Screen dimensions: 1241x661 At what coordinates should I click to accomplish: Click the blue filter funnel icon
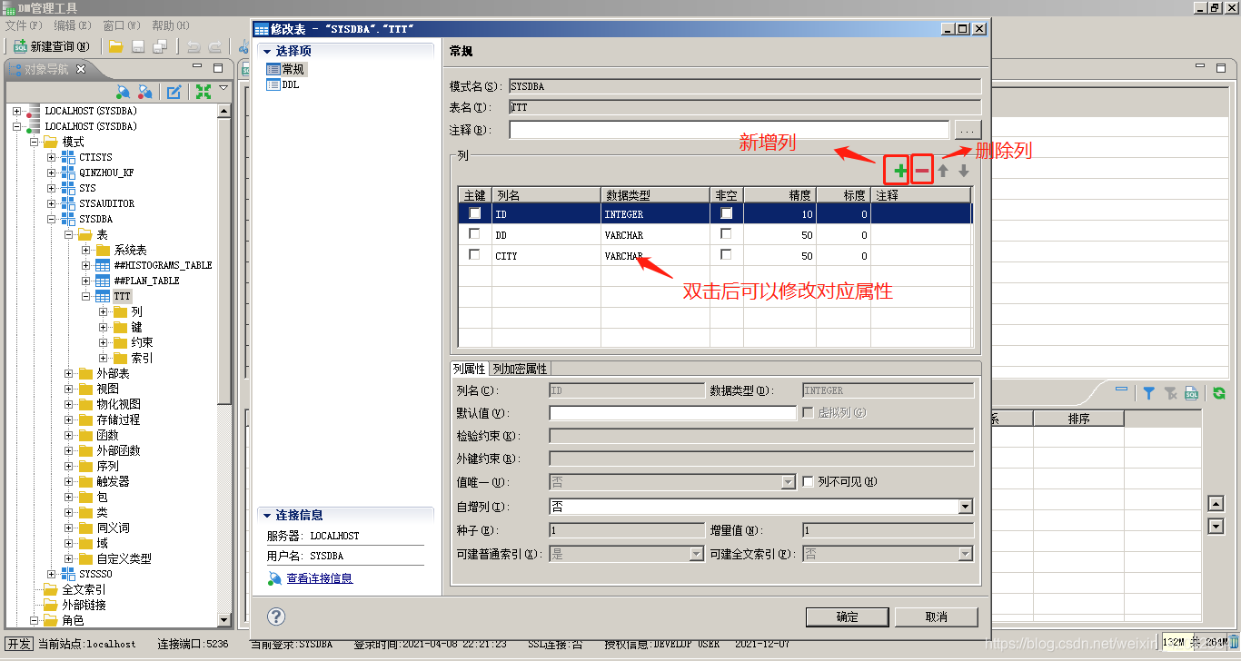(x=1149, y=393)
